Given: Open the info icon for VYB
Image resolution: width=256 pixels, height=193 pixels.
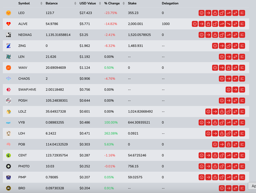Looking at the screenshot, I should click(x=201, y=123).
